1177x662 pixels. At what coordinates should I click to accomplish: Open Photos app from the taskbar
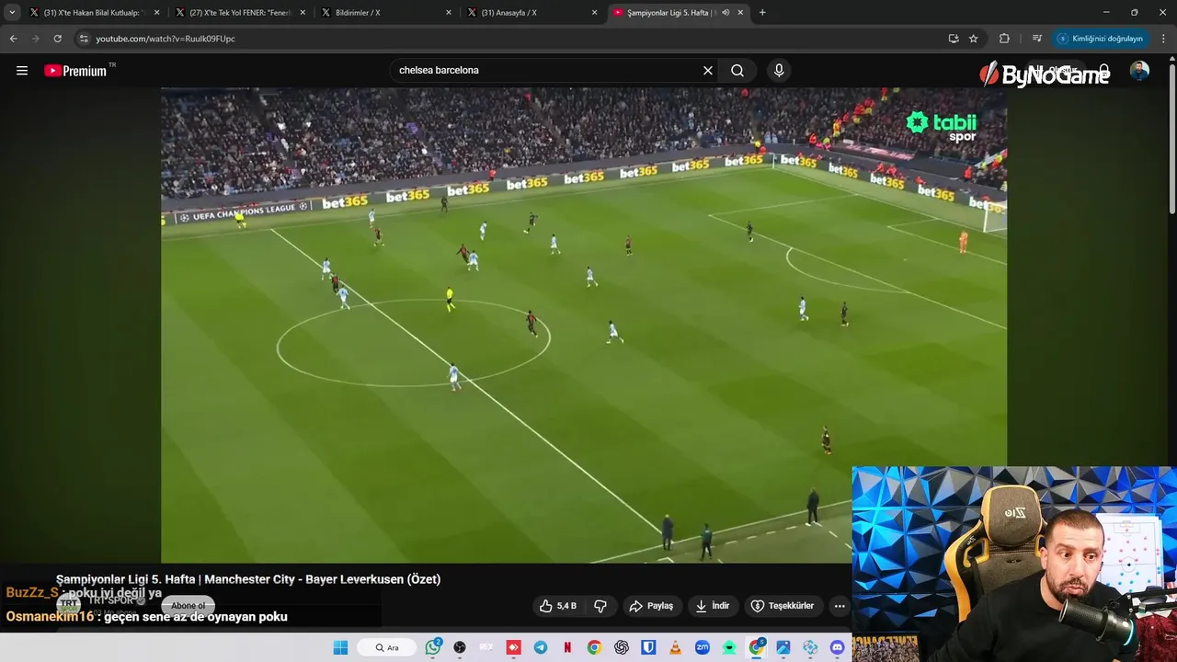(783, 647)
